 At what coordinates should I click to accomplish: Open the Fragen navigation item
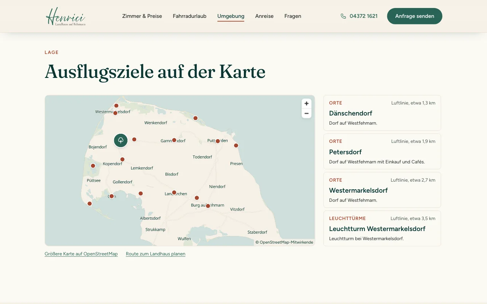[293, 16]
